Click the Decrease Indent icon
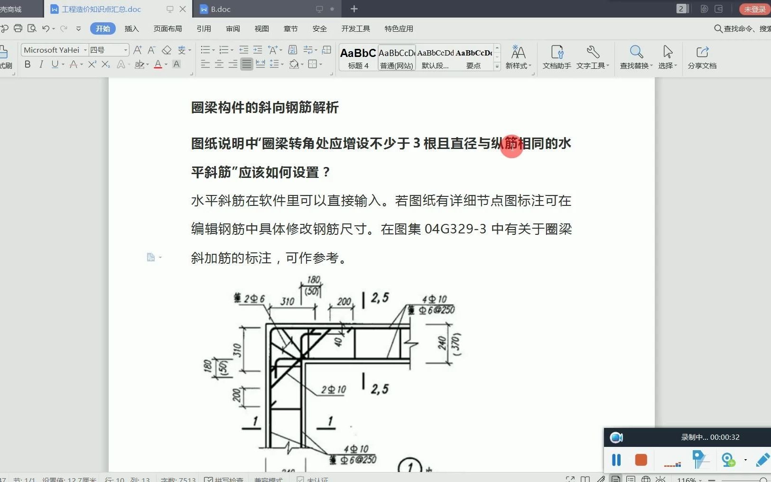The width and height of the screenshot is (771, 482). tap(244, 50)
